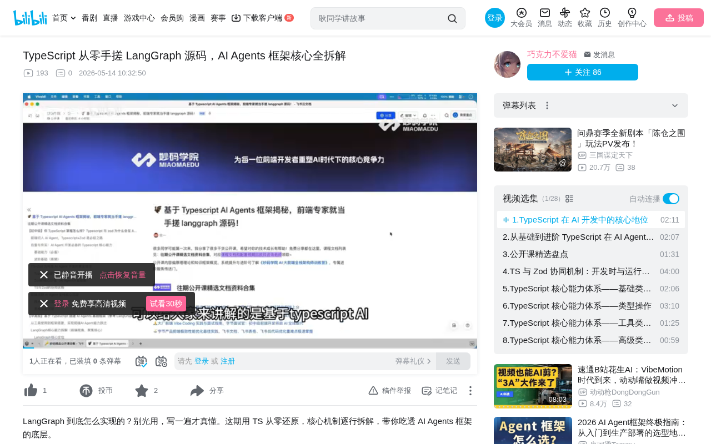711x444 pixels.
Task: Open 创作中心 lightbulb icon
Action: [632, 18]
